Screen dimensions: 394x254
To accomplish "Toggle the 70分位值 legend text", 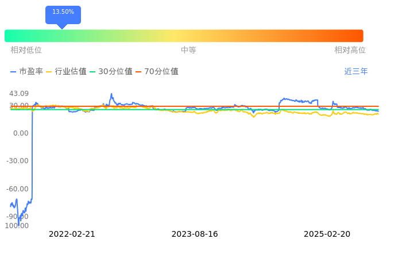I will [161, 72].
